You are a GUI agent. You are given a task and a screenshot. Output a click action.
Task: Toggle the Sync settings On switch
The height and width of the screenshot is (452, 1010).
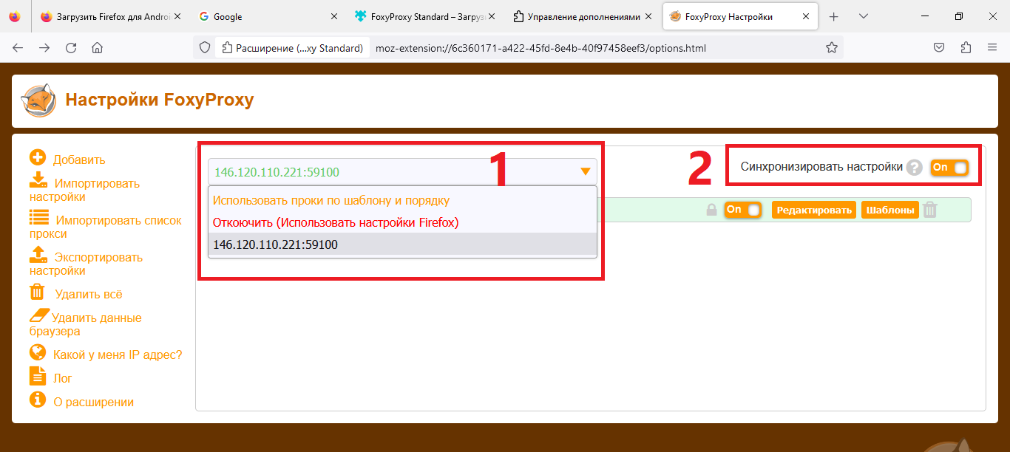(x=949, y=168)
